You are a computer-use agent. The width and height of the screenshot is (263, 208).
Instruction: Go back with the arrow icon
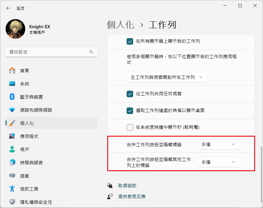click(8, 8)
